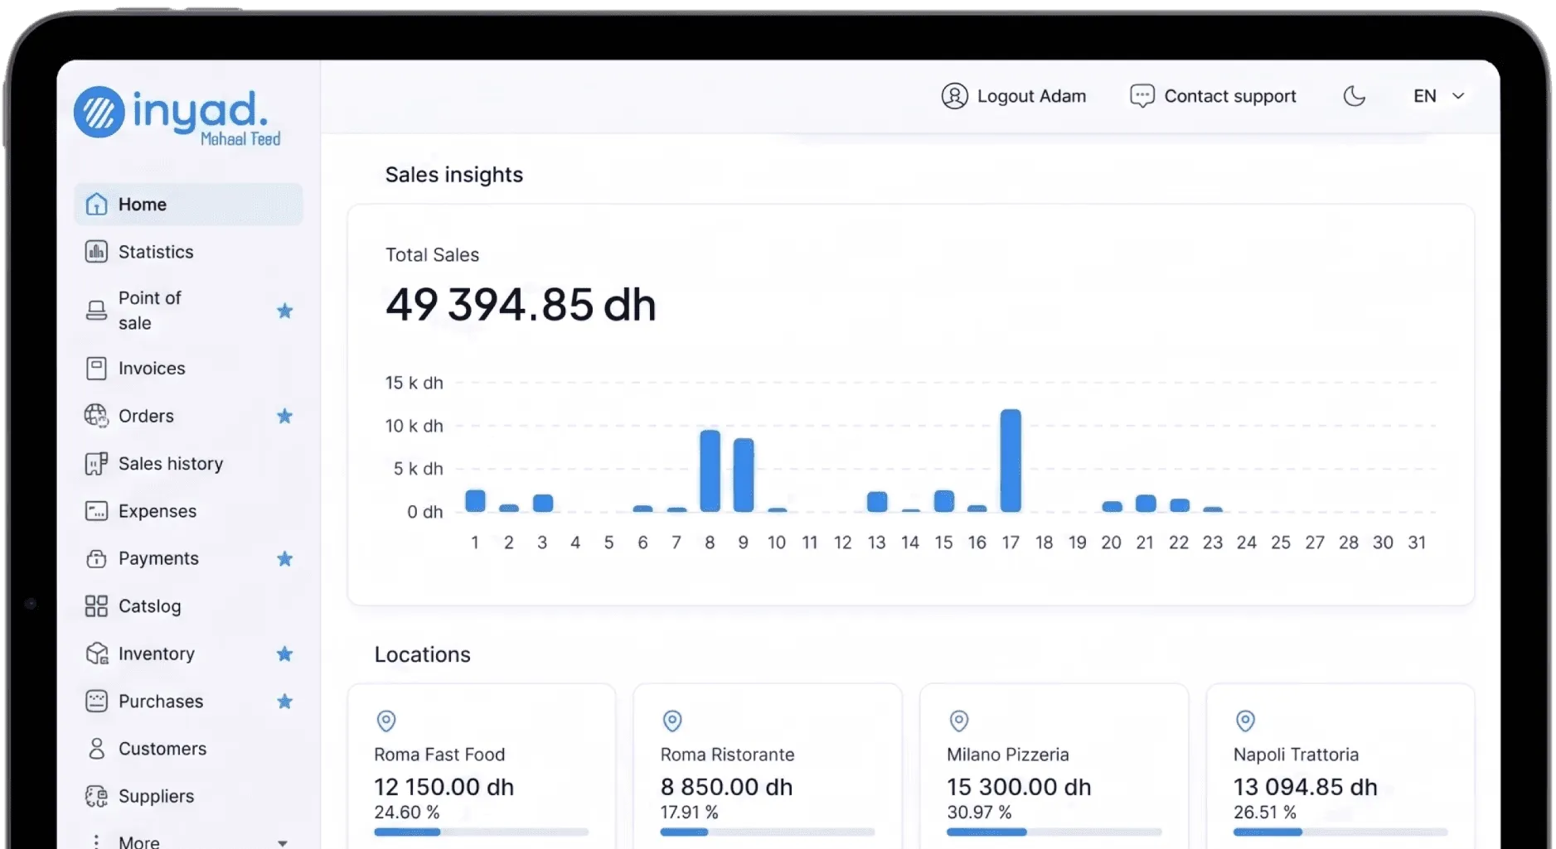Viewport: 1556px width, 849px height.
Task: Open the EN language dropdown
Action: point(1439,96)
